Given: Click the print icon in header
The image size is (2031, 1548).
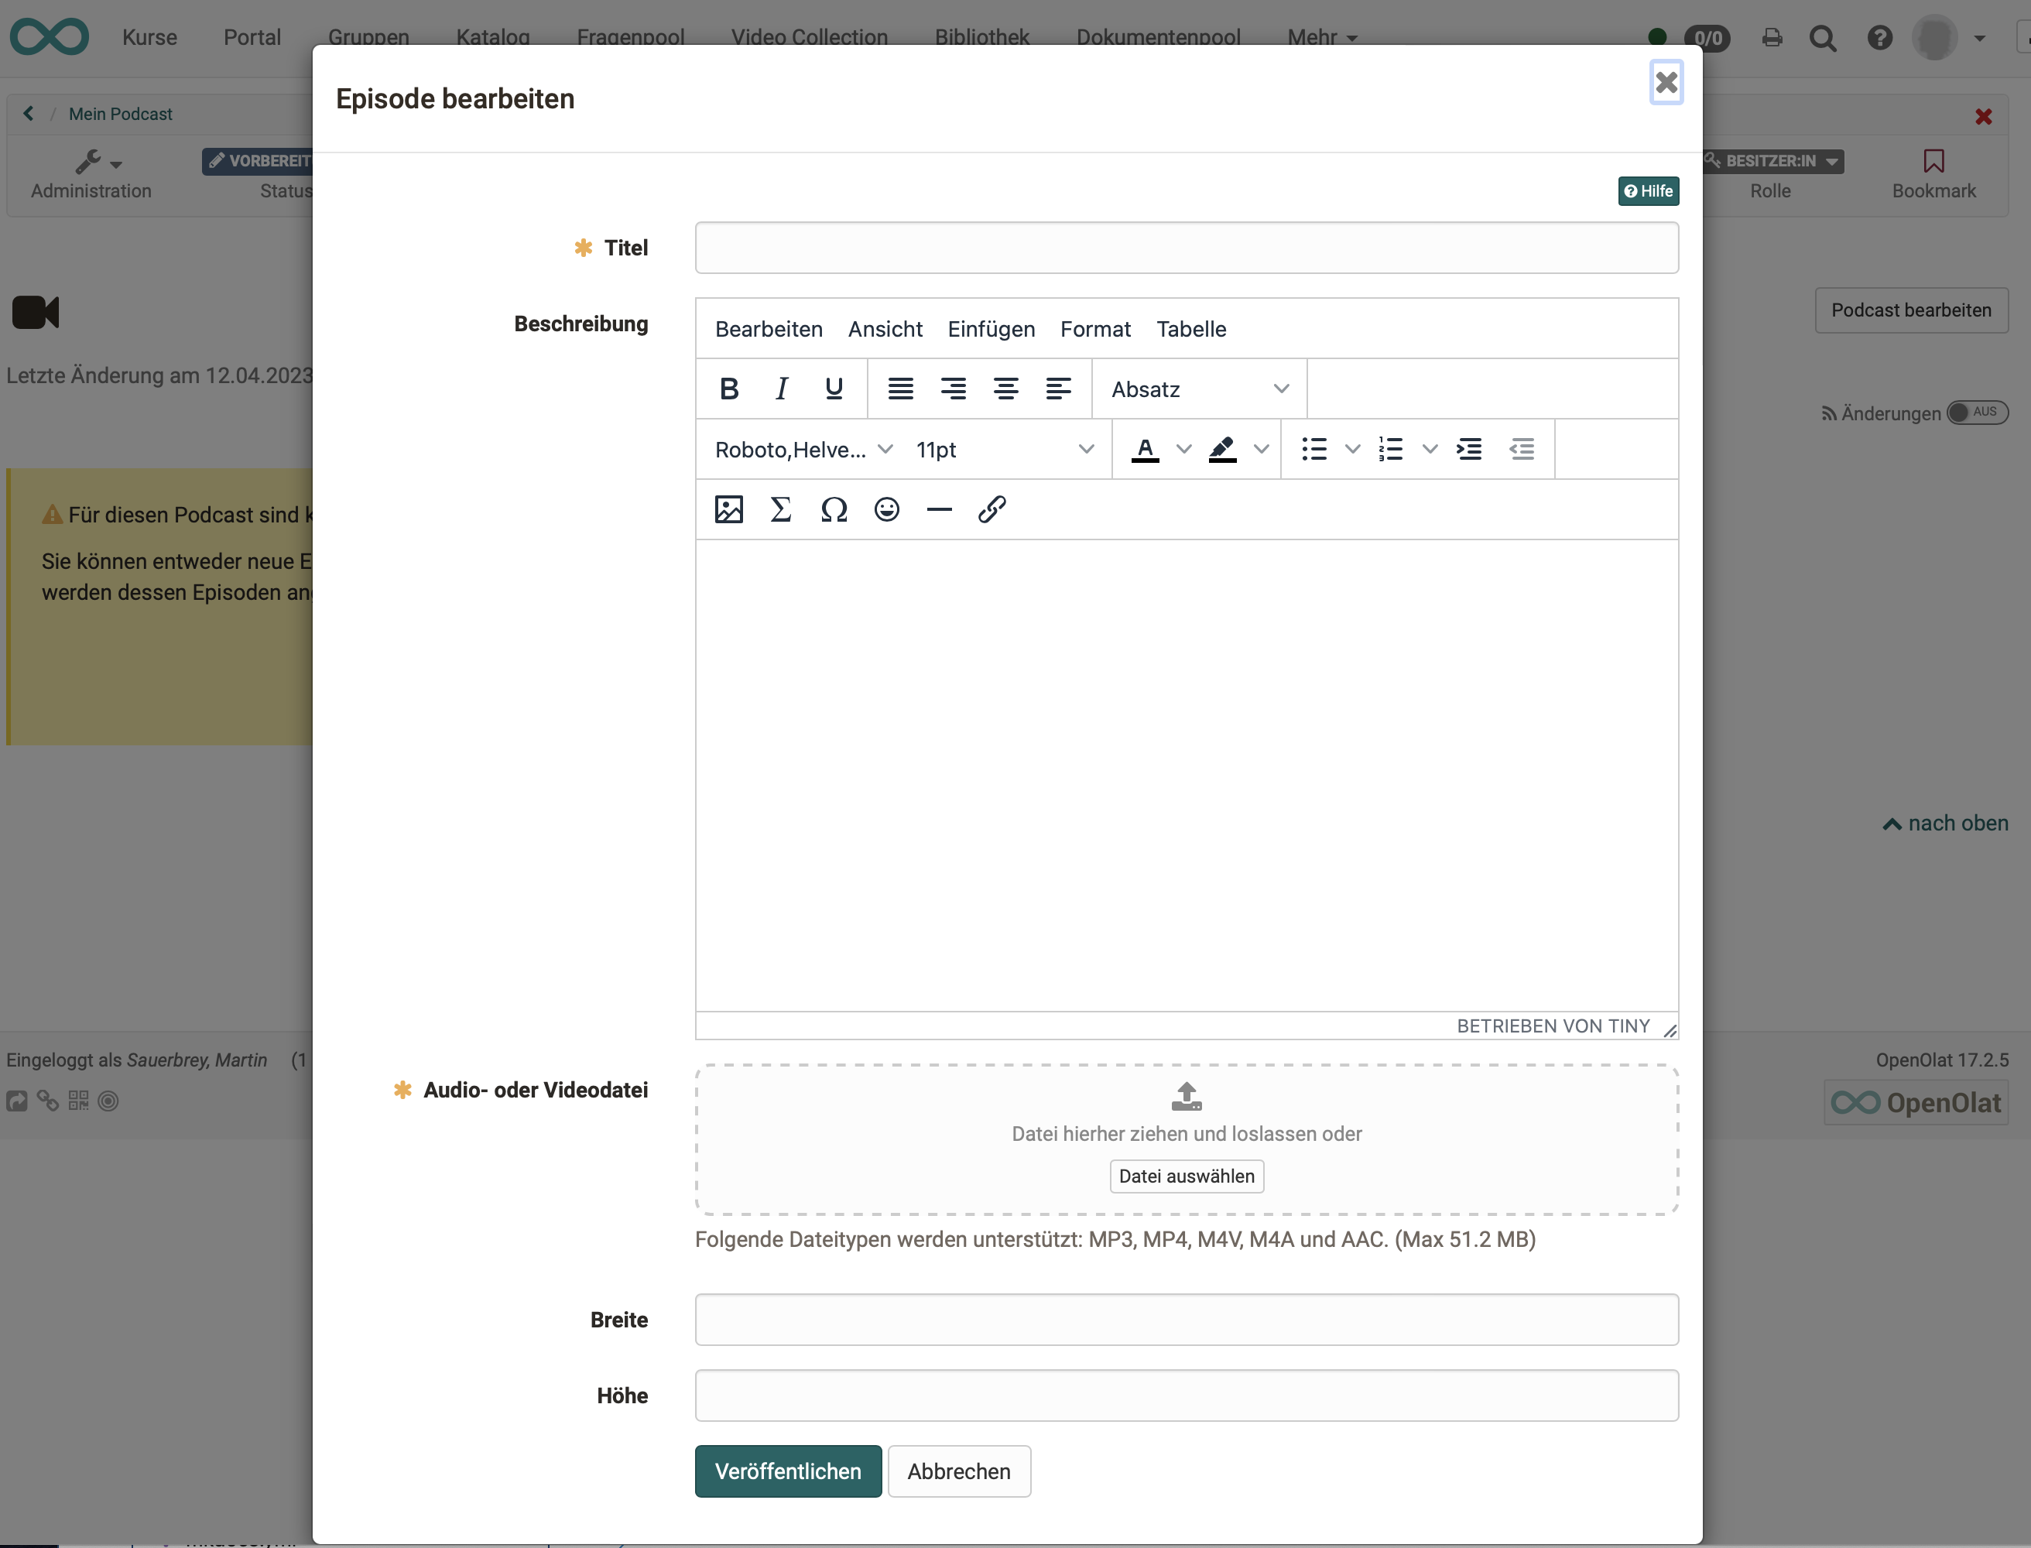Looking at the screenshot, I should pos(1771,38).
